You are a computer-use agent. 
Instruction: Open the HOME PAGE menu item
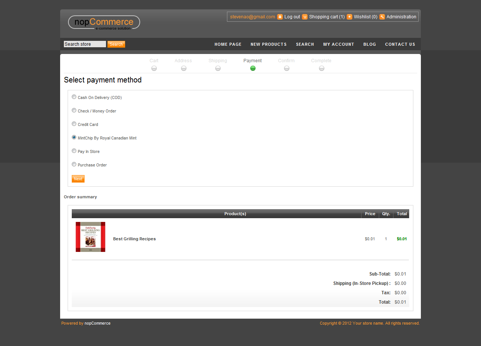(228, 44)
